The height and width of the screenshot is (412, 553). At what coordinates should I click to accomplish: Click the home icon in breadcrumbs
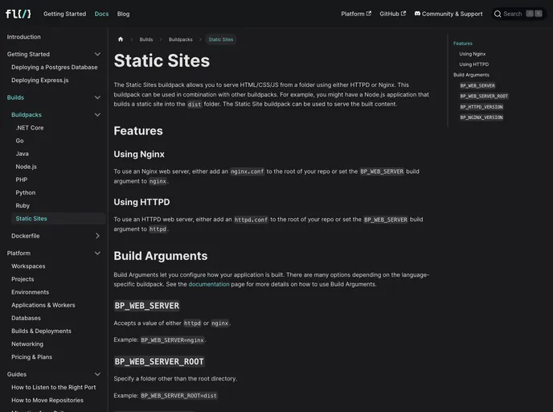coord(121,39)
